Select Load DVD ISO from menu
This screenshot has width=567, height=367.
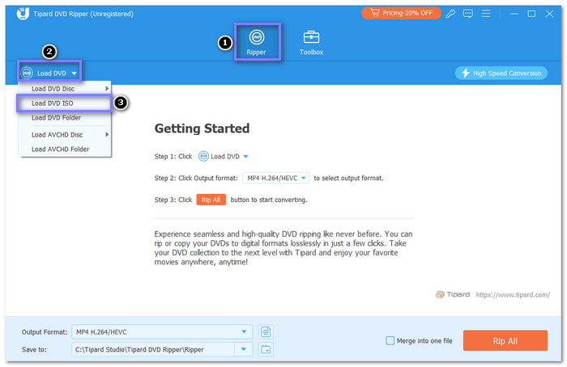click(64, 103)
